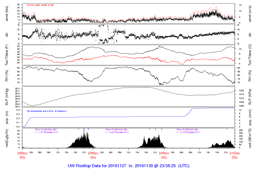Click the '29.8' tick on SLP axis
This screenshot has width=257, height=176.
point(17,99)
